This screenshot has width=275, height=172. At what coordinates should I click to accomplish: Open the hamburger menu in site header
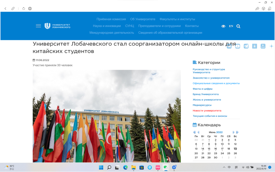[38, 26]
